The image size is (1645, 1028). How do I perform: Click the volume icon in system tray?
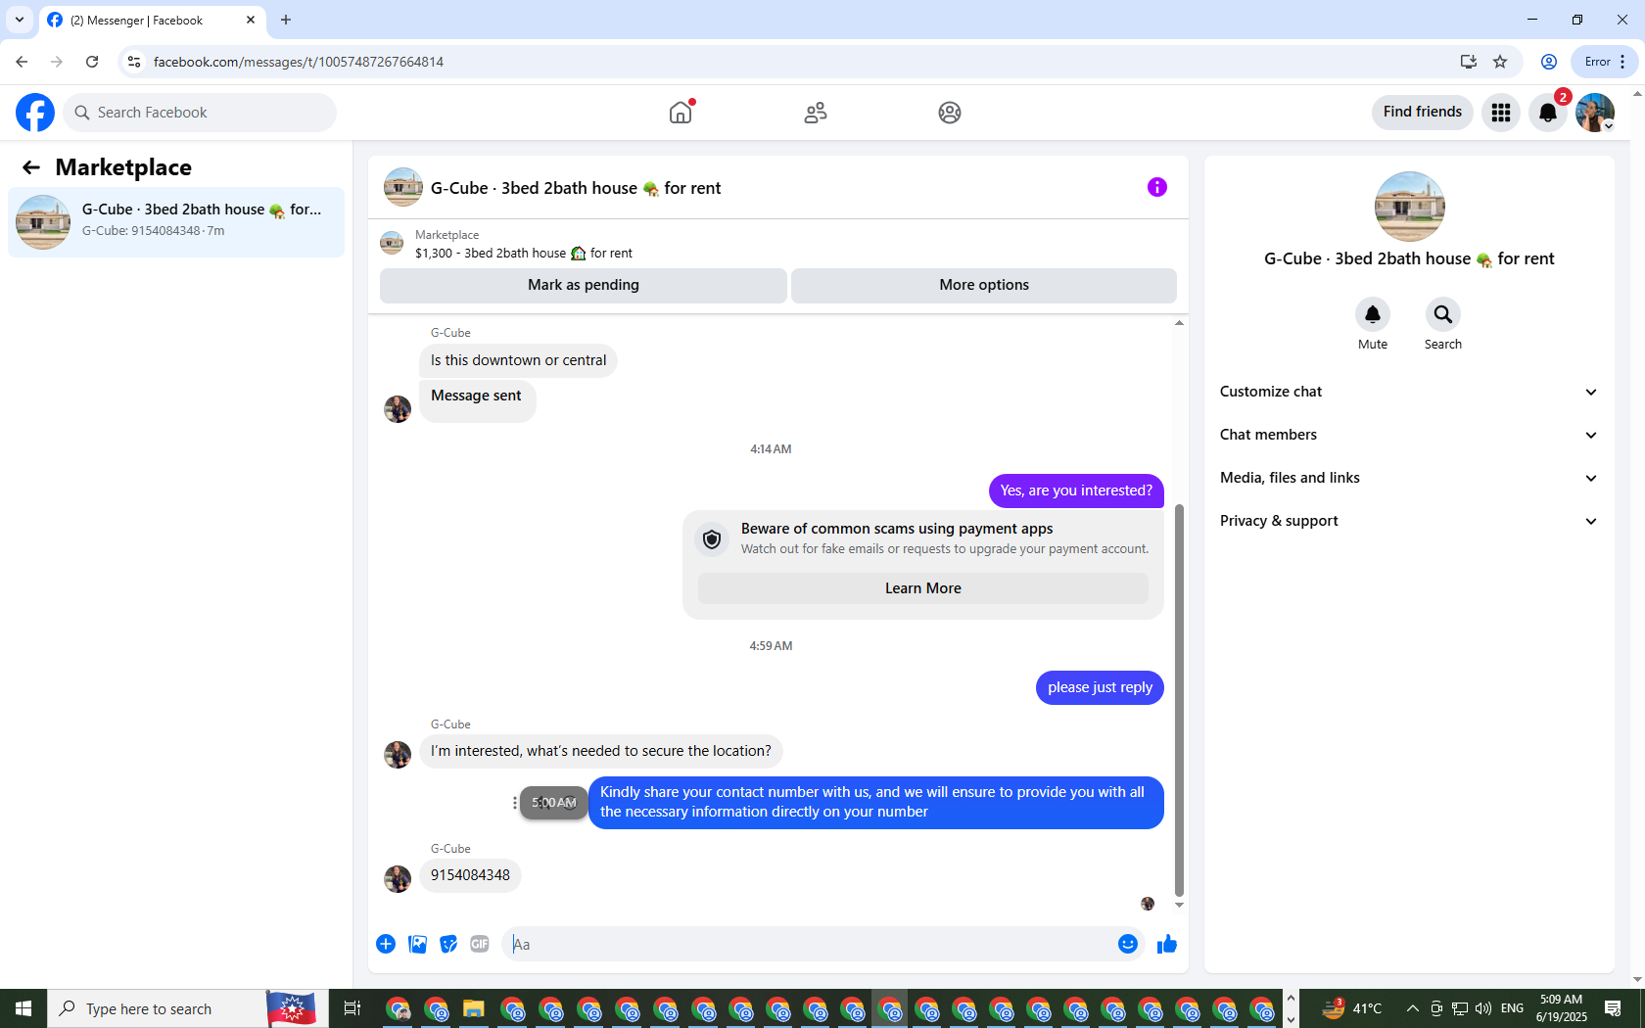pyautogui.click(x=1483, y=1008)
